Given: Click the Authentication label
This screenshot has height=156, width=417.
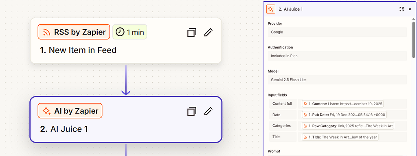Looking at the screenshot, I should tap(280, 47).
